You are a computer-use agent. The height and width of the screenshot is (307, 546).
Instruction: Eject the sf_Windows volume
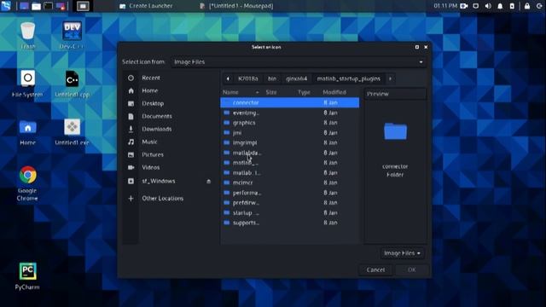(208, 182)
